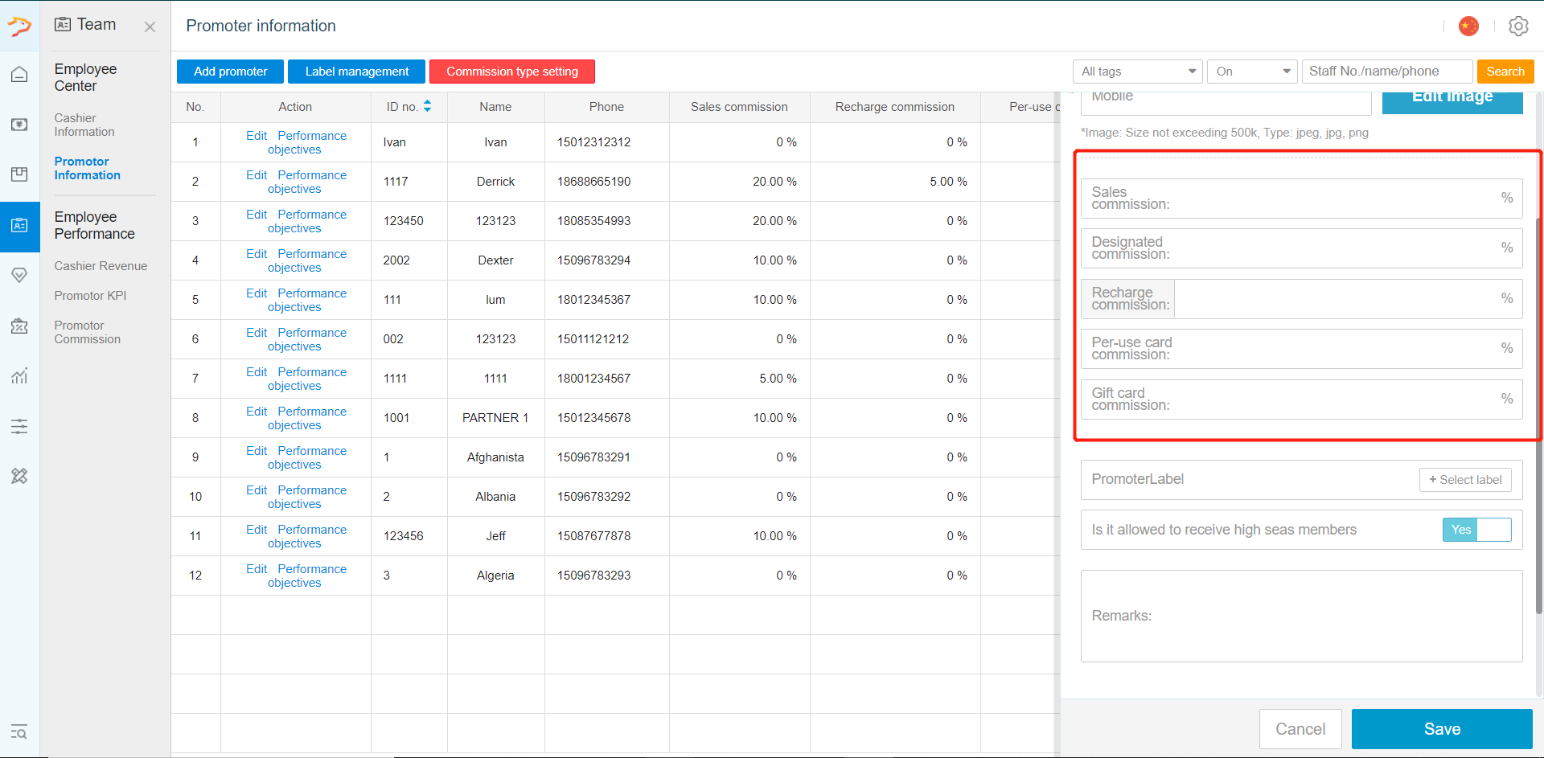Click the Sales commission percent field
Screen dimensions: 1544x758
(x=1301, y=199)
